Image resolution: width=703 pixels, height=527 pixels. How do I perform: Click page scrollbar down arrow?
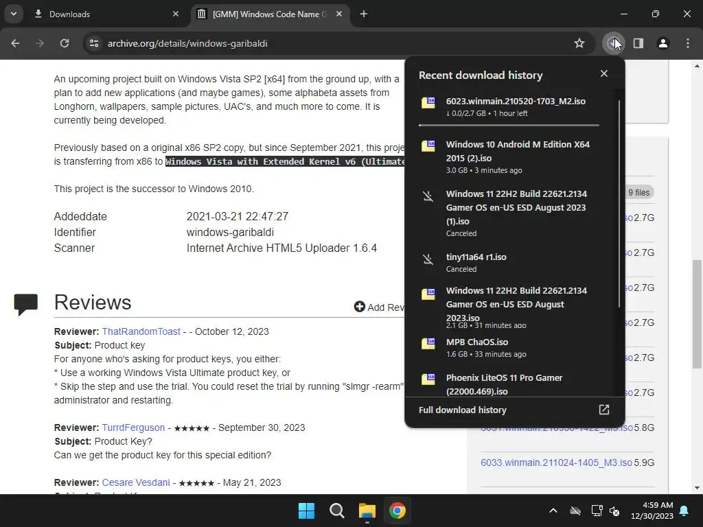coord(698,488)
